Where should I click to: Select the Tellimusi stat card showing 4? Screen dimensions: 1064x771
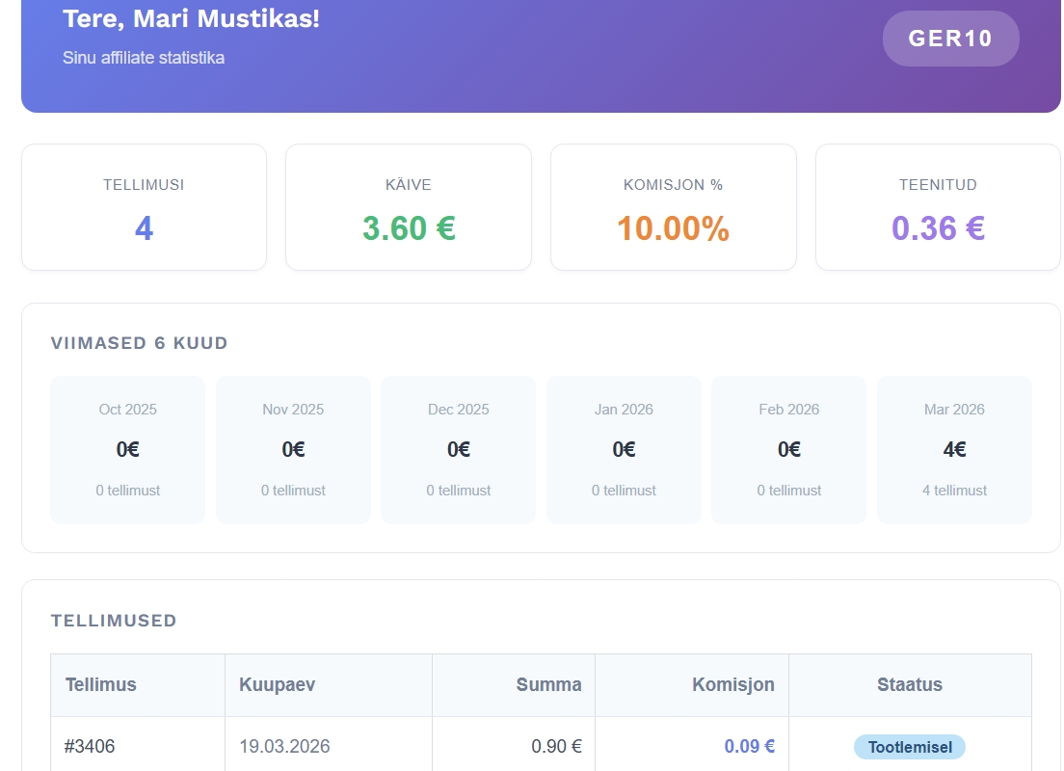click(144, 207)
